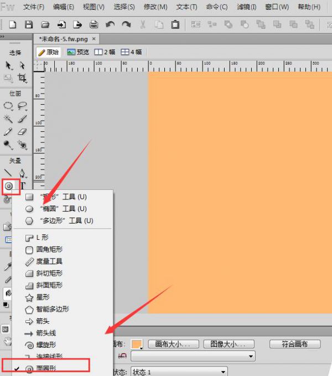Open the 选择(S) menu
The height and width of the screenshot is (376, 332).
(124, 7)
